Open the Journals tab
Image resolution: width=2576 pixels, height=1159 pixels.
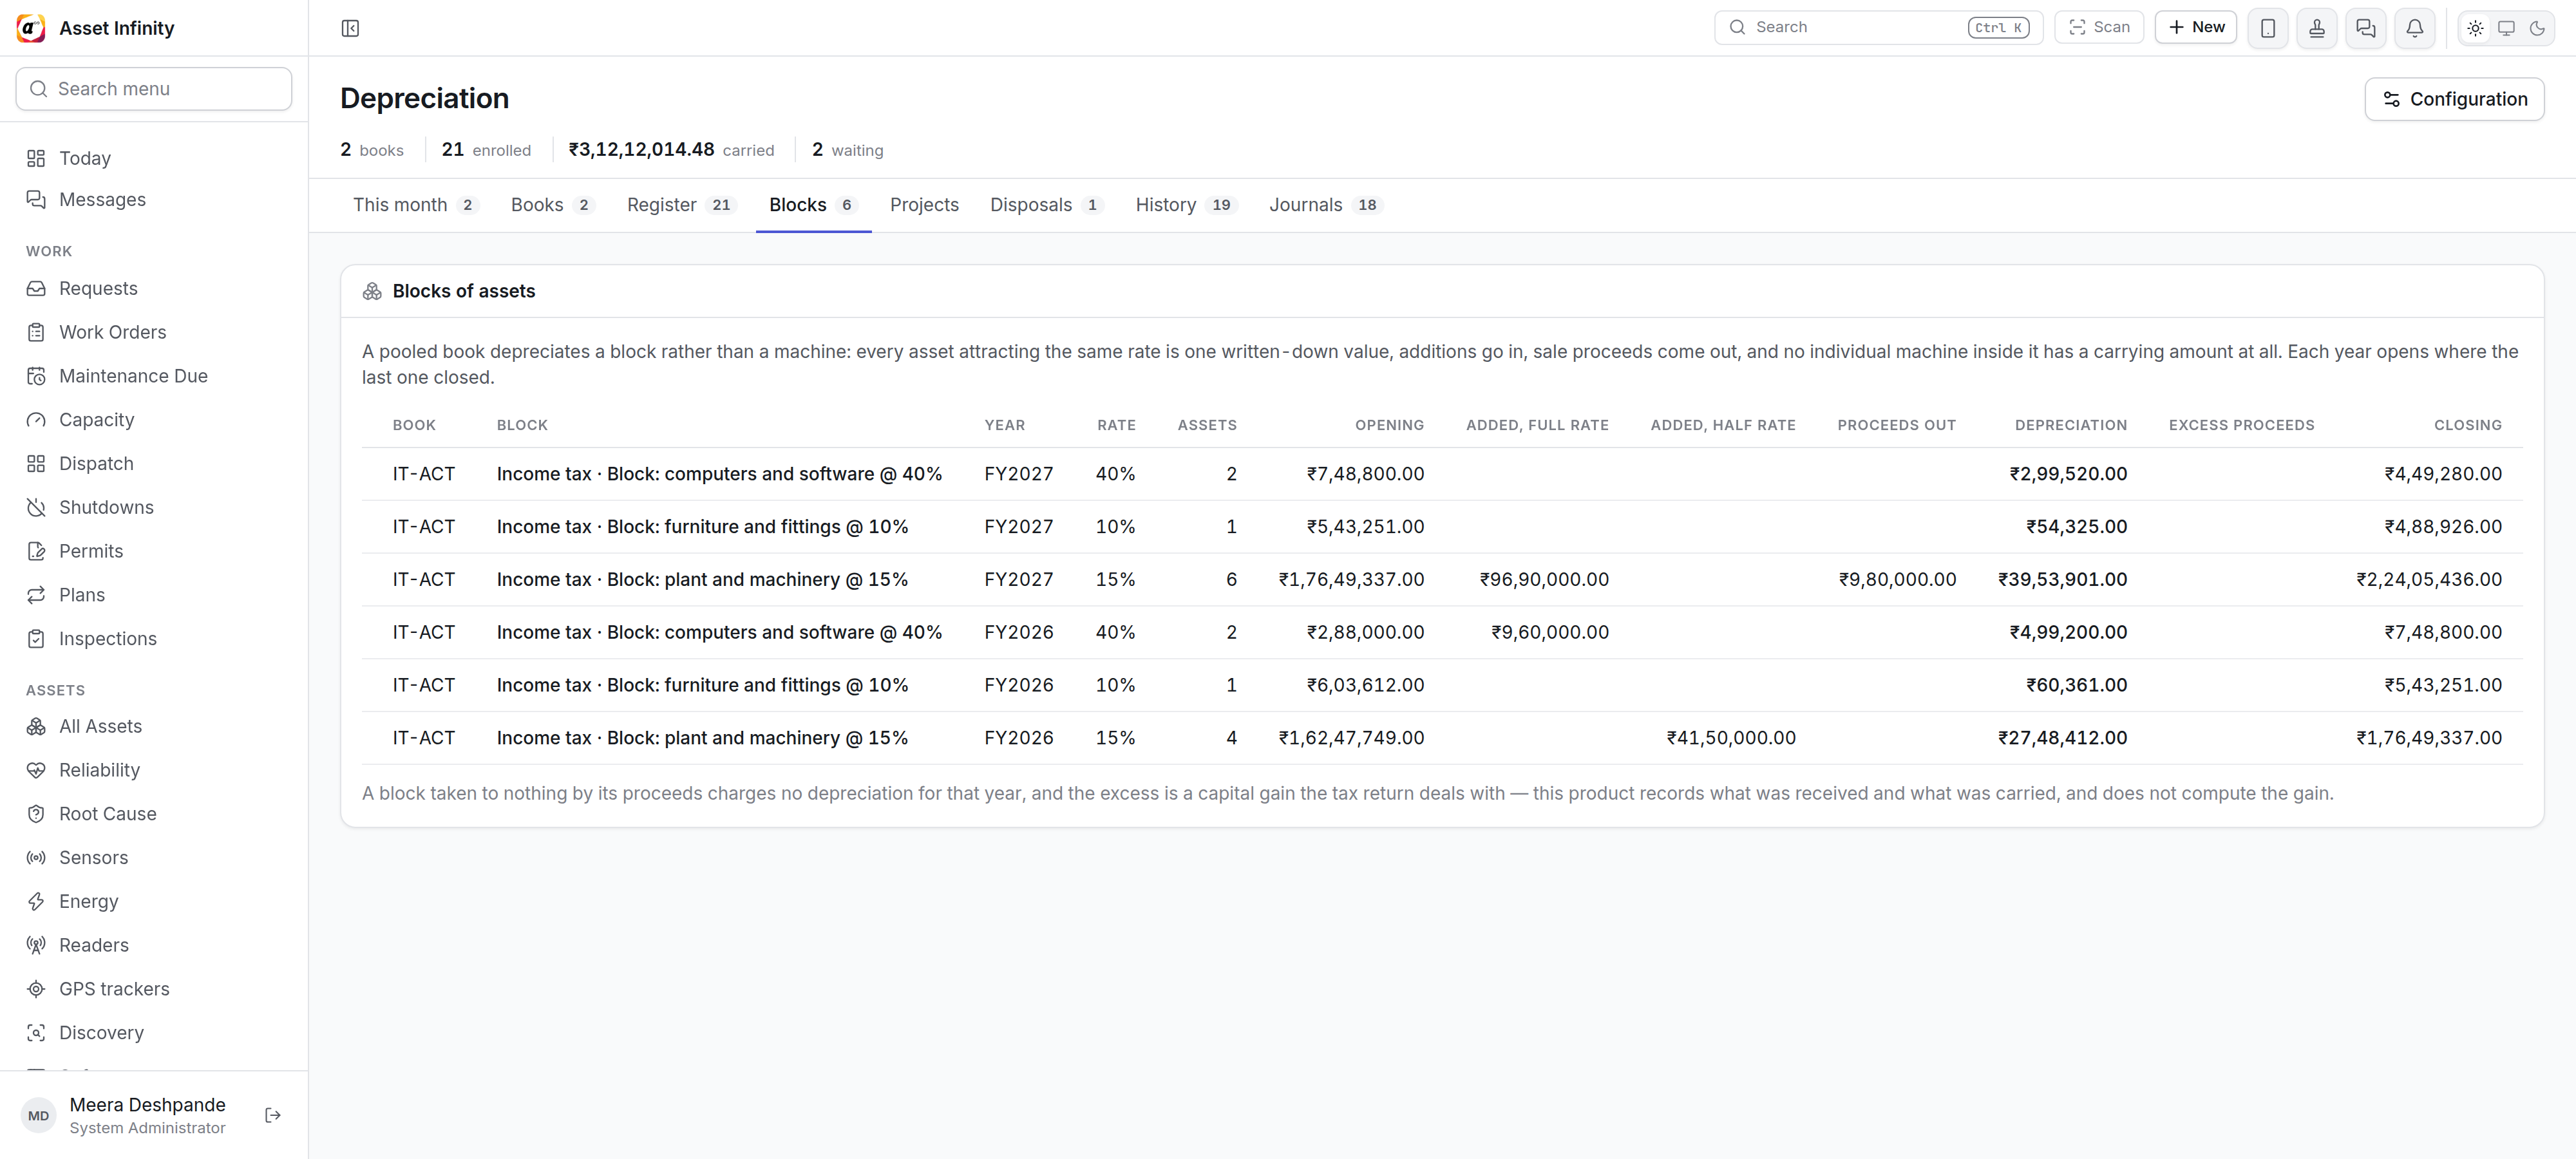point(1326,205)
